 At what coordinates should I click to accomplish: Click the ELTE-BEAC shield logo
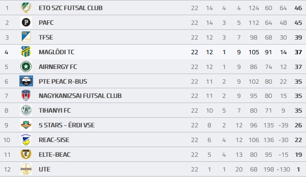coord(26,154)
